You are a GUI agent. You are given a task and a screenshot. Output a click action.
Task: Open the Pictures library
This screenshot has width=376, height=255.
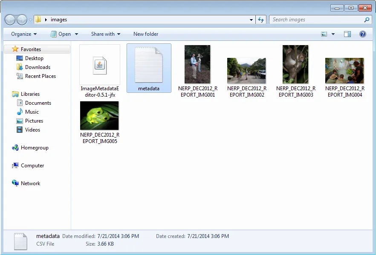(x=34, y=121)
